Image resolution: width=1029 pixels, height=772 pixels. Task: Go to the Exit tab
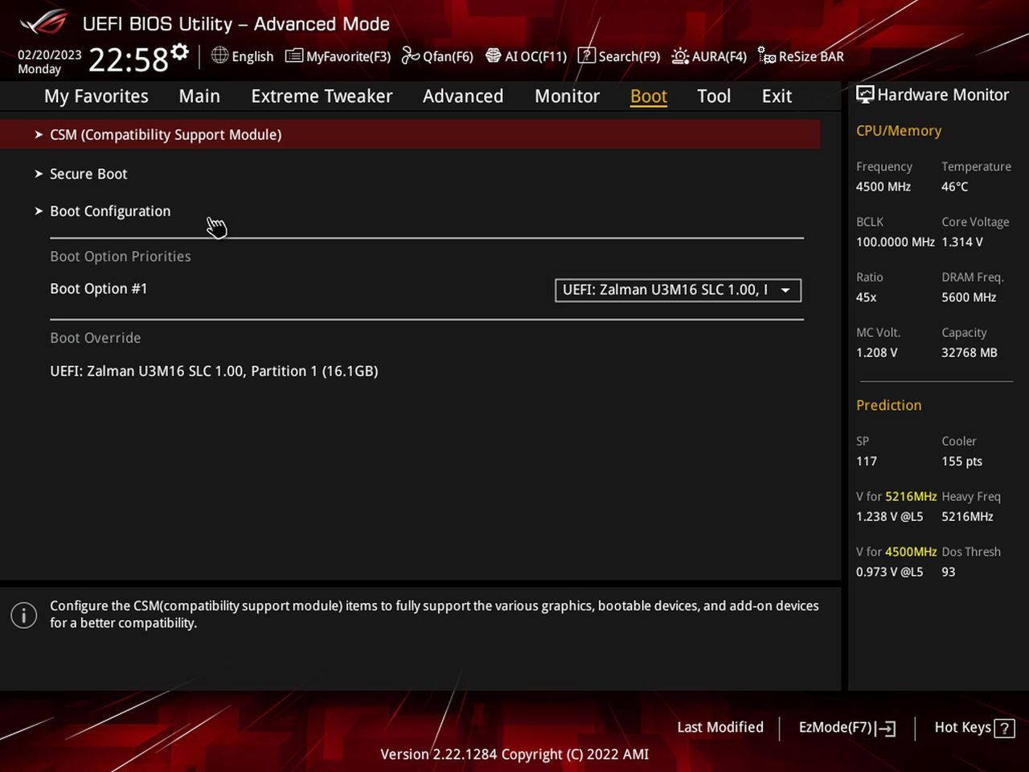pos(777,96)
